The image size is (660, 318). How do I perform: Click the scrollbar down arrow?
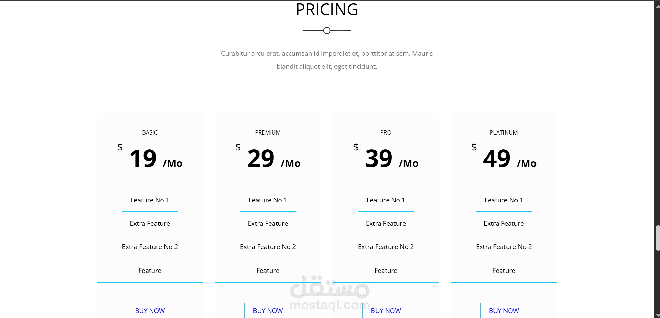pyautogui.click(x=657, y=316)
